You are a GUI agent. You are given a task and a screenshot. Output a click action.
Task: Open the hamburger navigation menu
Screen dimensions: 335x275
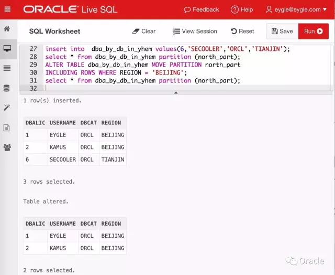point(7,9)
